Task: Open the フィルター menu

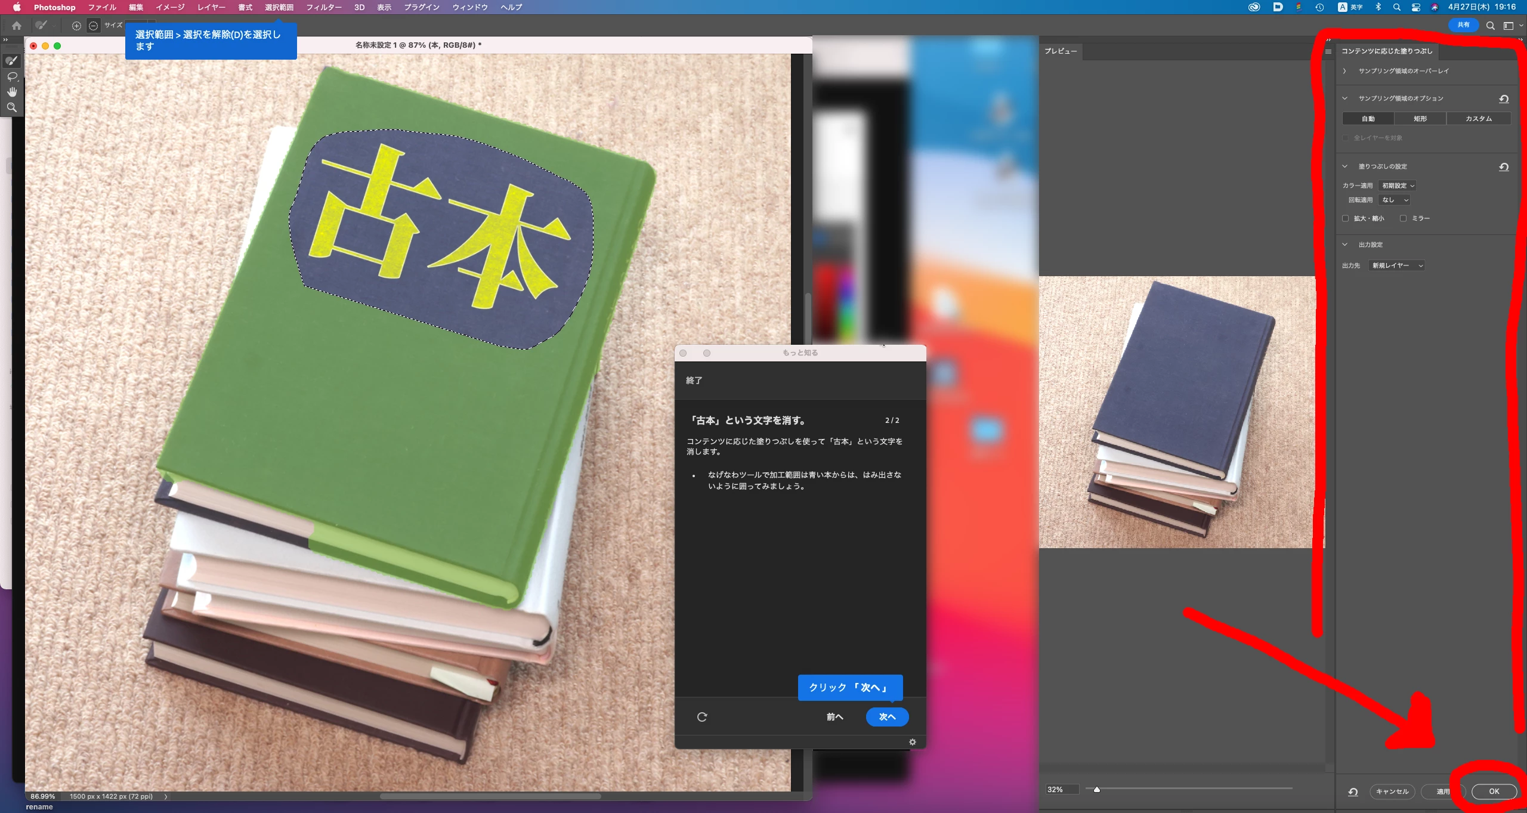Action: point(324,7)
